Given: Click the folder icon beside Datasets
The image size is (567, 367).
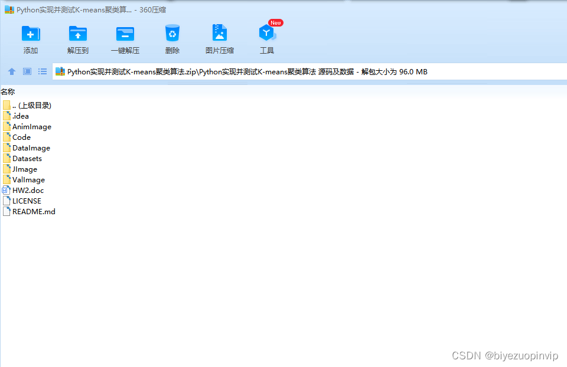Looking at the screenshot, I should pyautogui.click(x=6, y=158).
